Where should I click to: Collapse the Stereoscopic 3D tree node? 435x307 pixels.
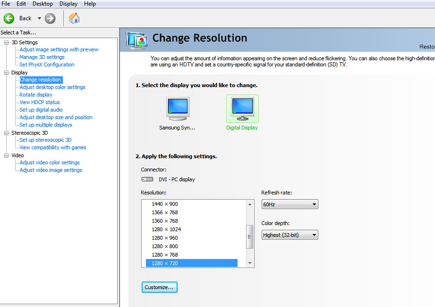tap(7, 133)
